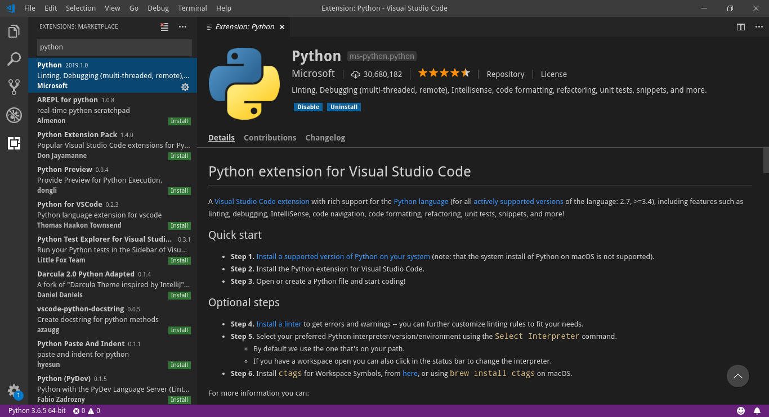Open the Visual Studio Code extension link
This screenshot has width=769, height=417.
tap(262, 201)
